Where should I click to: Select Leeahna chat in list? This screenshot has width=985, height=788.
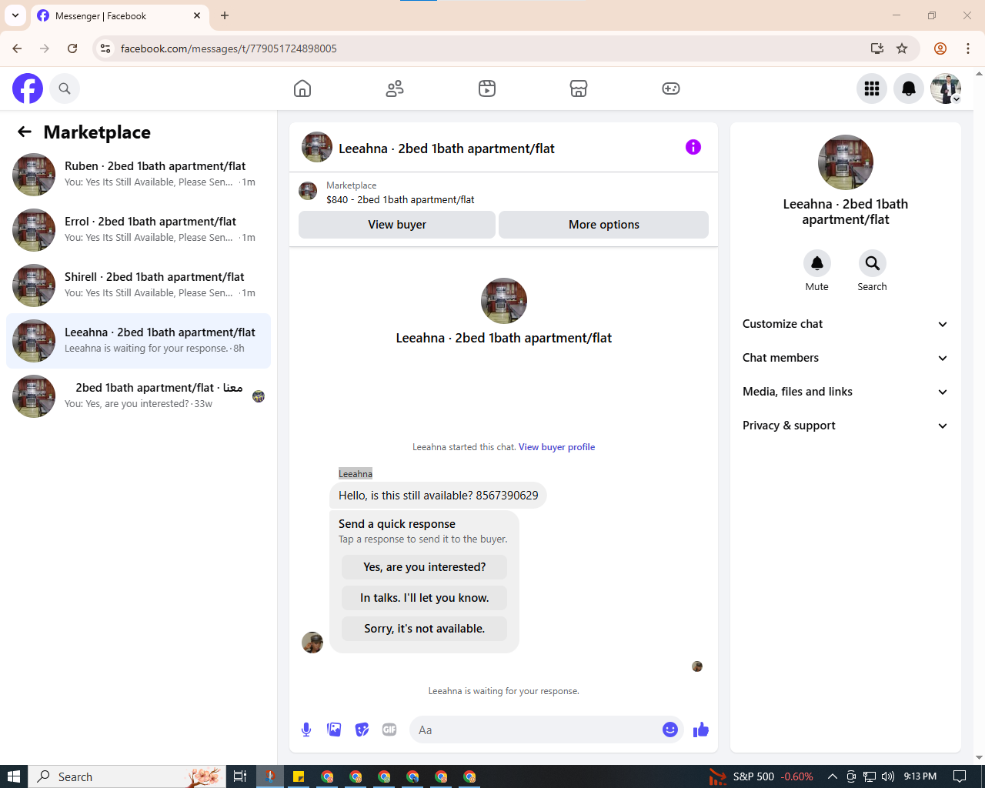[139, 341]
